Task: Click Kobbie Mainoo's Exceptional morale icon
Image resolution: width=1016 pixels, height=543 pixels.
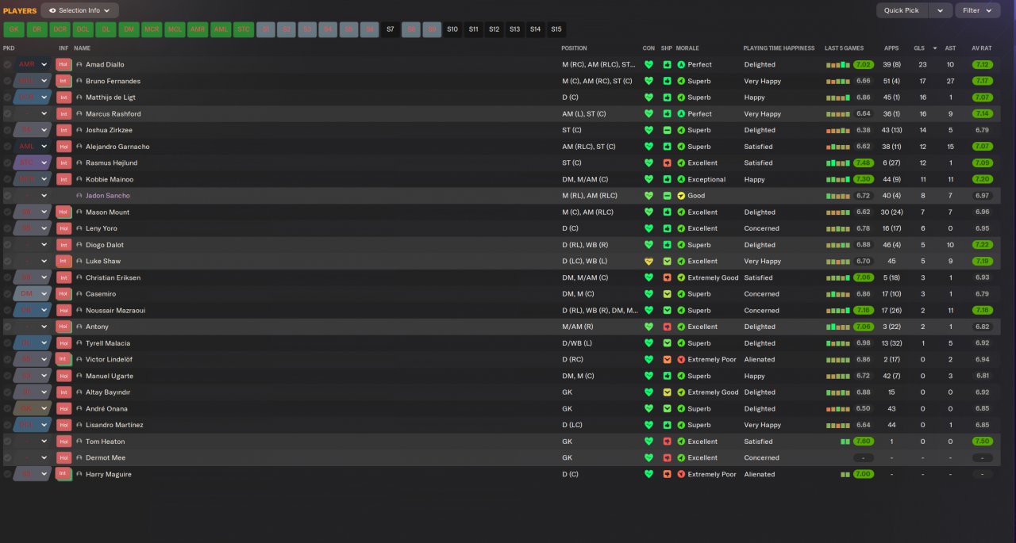Action: pos(681,179)
